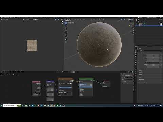Switch to the highlighted Layout workspace tab
The height and width of the screenshot is (122, 163).
click(x=18, y=18)
